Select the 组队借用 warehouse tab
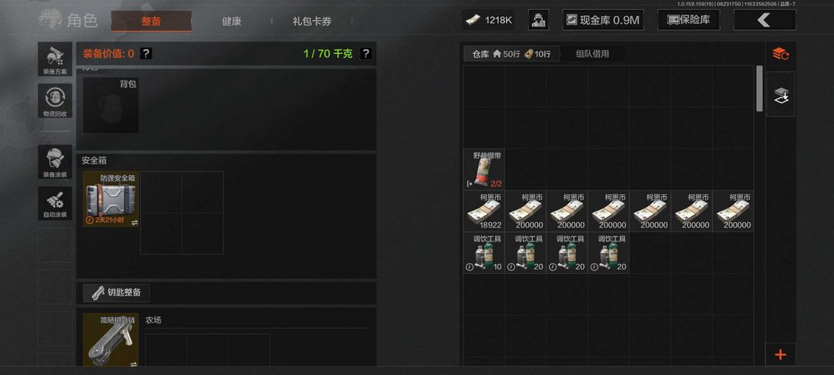This screenshot has width=834, height=375. (x=592, y=54)
